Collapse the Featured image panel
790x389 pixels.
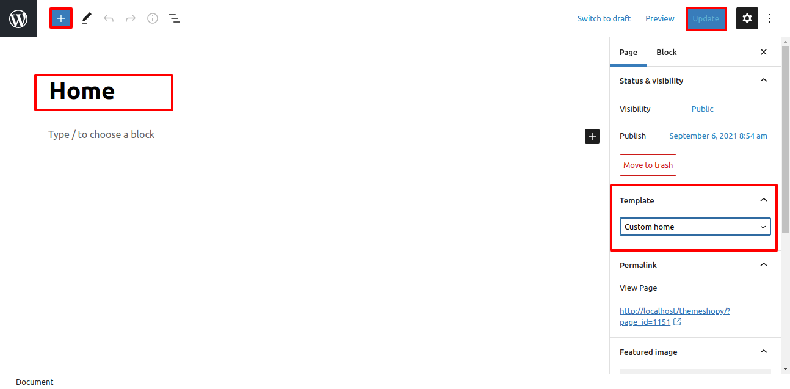point(763,352)
